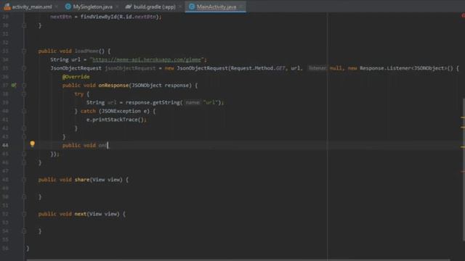The width and height of the screenshot is (465, 261).
Task: Click the class icon on MySingleton.java tab
Action: point(68,7)
